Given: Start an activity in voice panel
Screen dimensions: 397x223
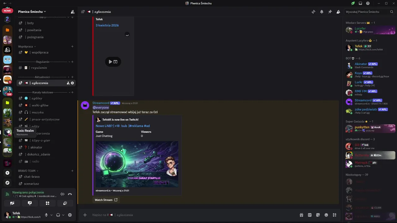Looking at the screenshot, I should pos(47,203).
